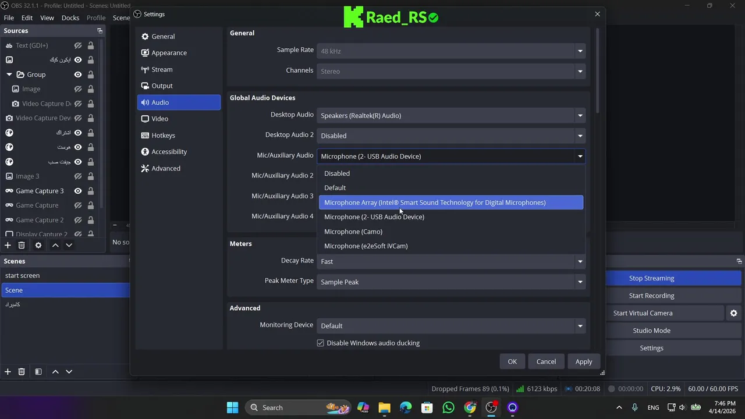Open the Sample Rate dropdown
Viewport: 745px width, 419px height.
(x=451, y=51)
